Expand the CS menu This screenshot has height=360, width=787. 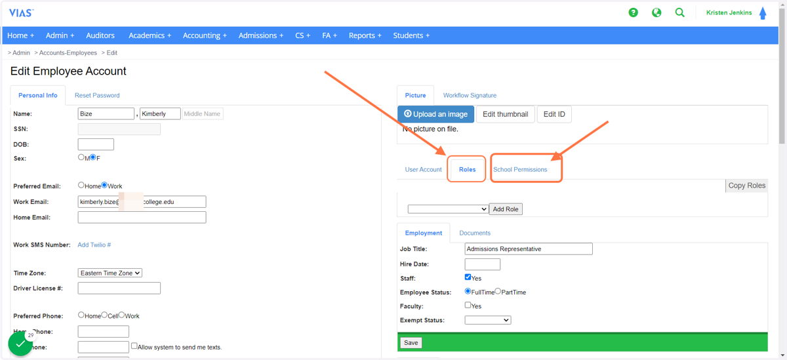[303, 35]
